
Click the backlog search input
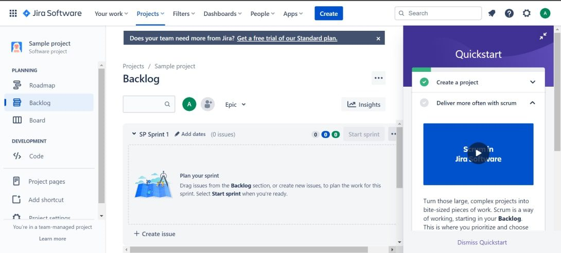click(149, 104)
